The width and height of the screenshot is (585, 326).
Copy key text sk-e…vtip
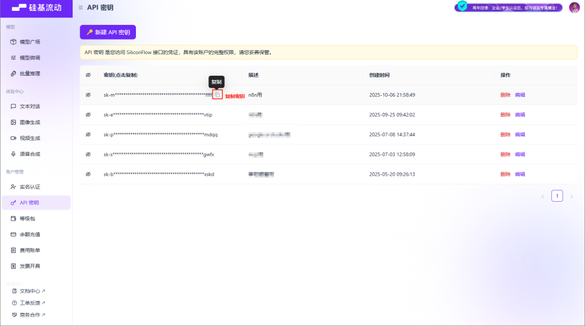click(x=158, y=115)
